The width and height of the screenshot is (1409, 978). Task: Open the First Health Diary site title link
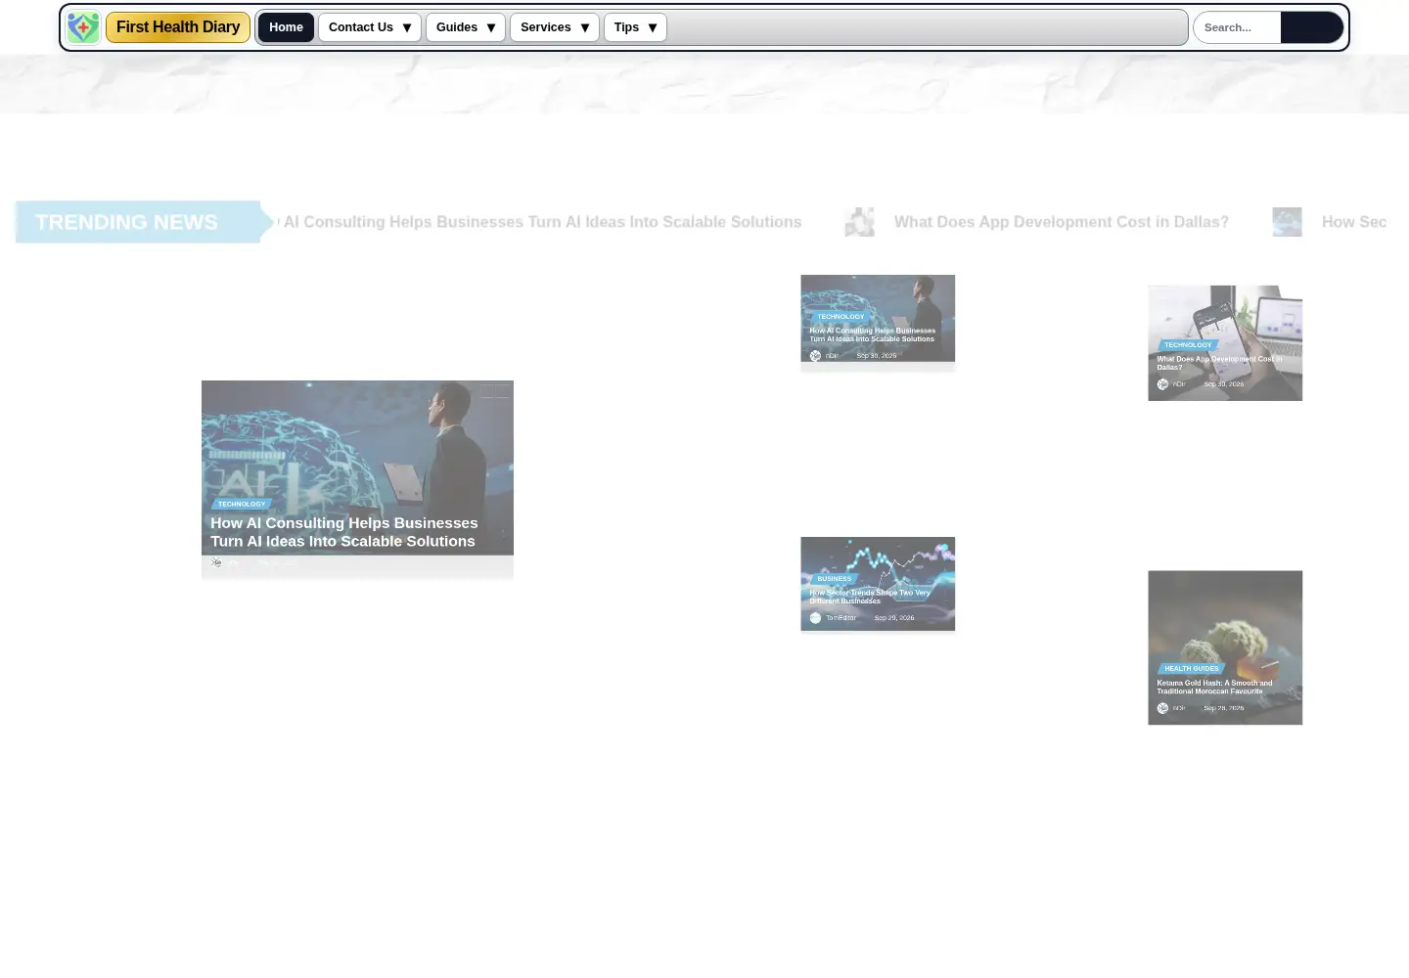point(178,27)
